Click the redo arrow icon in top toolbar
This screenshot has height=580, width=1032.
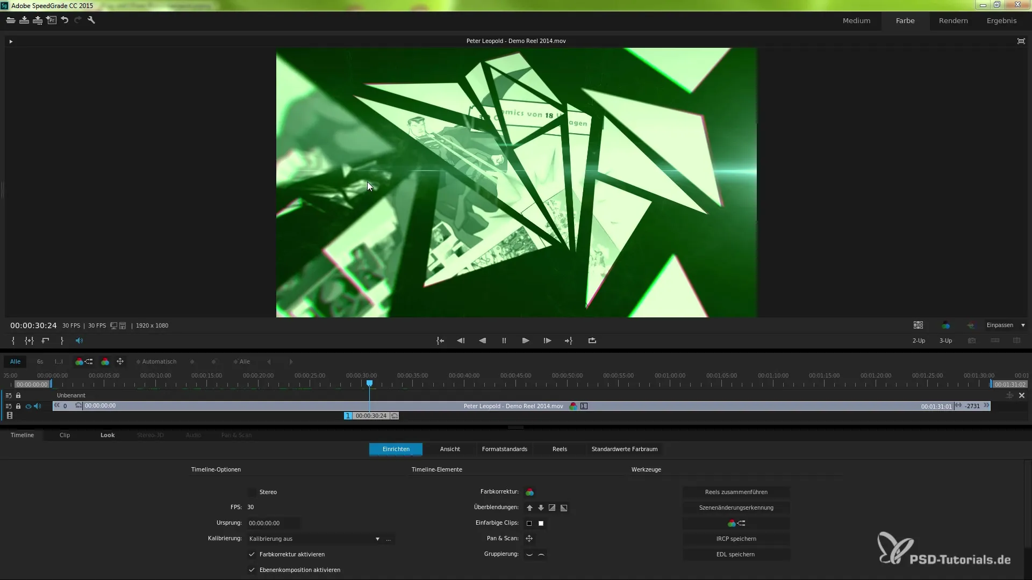(x=78, y=20)
